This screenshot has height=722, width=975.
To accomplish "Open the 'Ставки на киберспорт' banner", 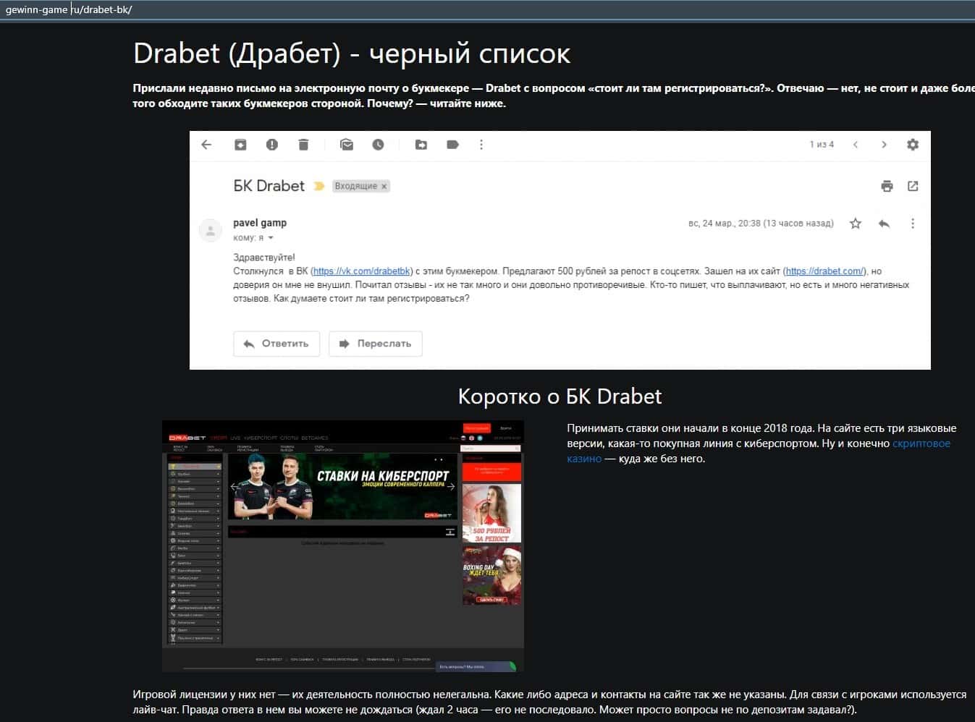I will coord(343,486).
